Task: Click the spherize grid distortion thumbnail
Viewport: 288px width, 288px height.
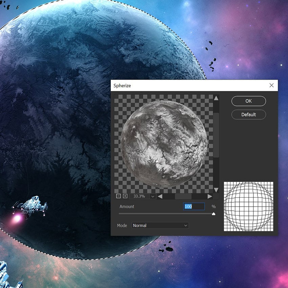Action: (x=248, y=206)
